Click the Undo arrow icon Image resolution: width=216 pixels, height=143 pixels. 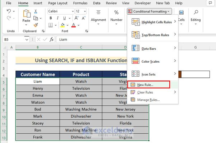click(9, 11)
